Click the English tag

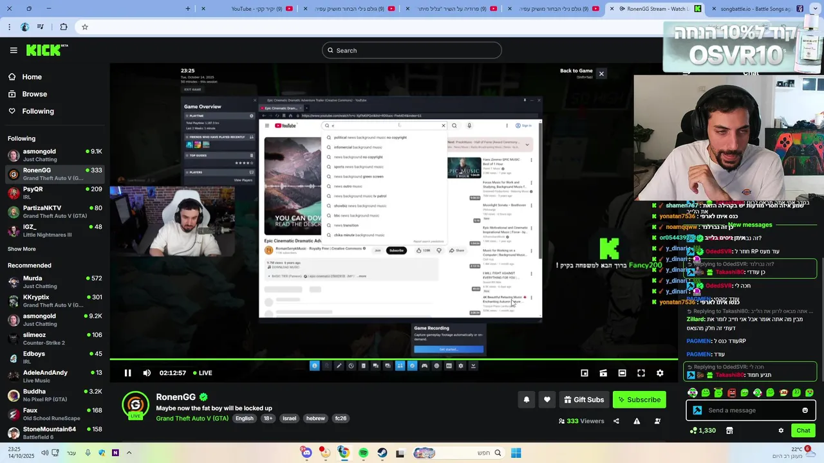click(x=245, y=418)
